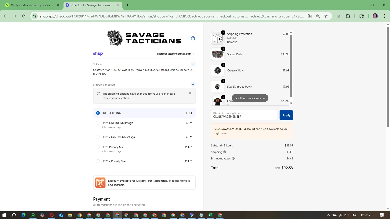Image resolution: width=390 pixels, height=219 pixels.
Task: Open the network Wi-Fi tray icon
Action: coord(341,215)
